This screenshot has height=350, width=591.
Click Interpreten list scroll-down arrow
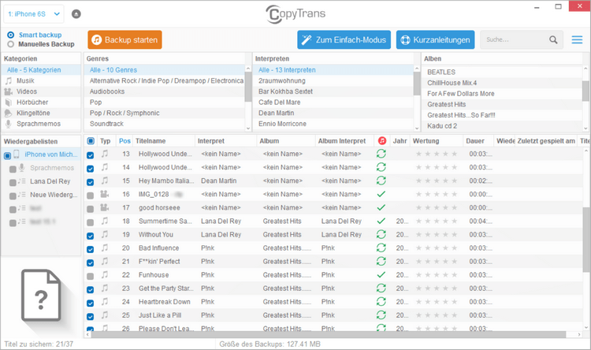point(417,128)
